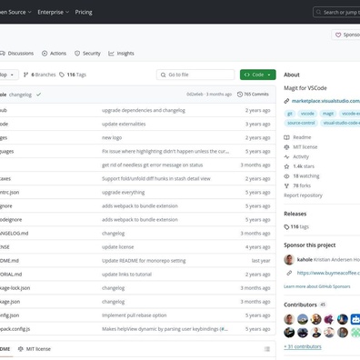Viewport: 360px width, 360px height.
Task: Click the tag icon next to 116 Tags
Action: pos(62,75)
